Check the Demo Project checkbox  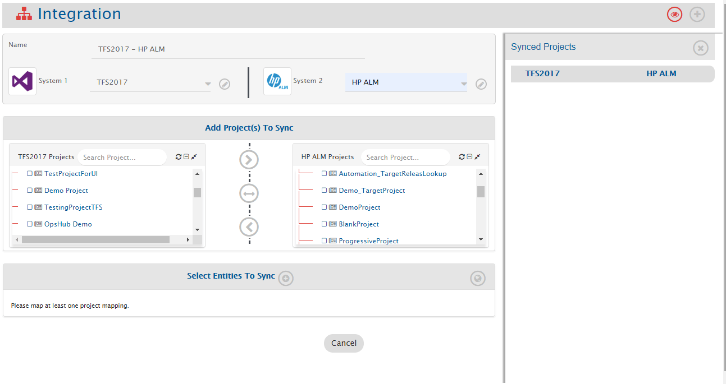[30, 191]
